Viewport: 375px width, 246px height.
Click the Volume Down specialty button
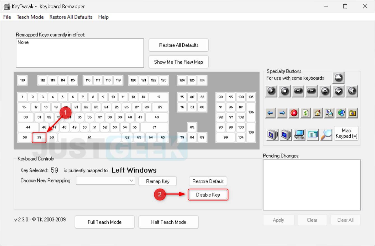click(x=338, y=91)
